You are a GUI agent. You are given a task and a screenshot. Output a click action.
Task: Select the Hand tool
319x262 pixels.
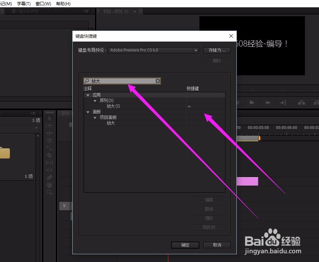tap(49, 185)
